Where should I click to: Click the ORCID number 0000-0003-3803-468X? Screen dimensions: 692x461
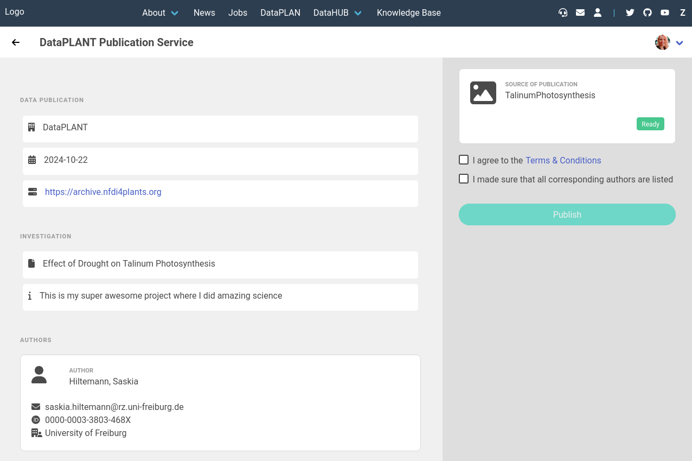pos(88,420)
